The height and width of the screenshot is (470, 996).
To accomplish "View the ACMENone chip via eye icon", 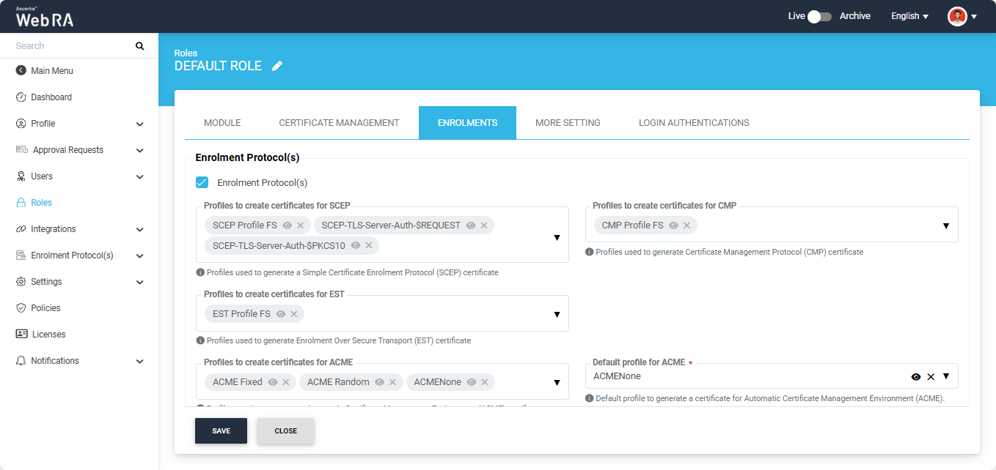I will point(472,382).
